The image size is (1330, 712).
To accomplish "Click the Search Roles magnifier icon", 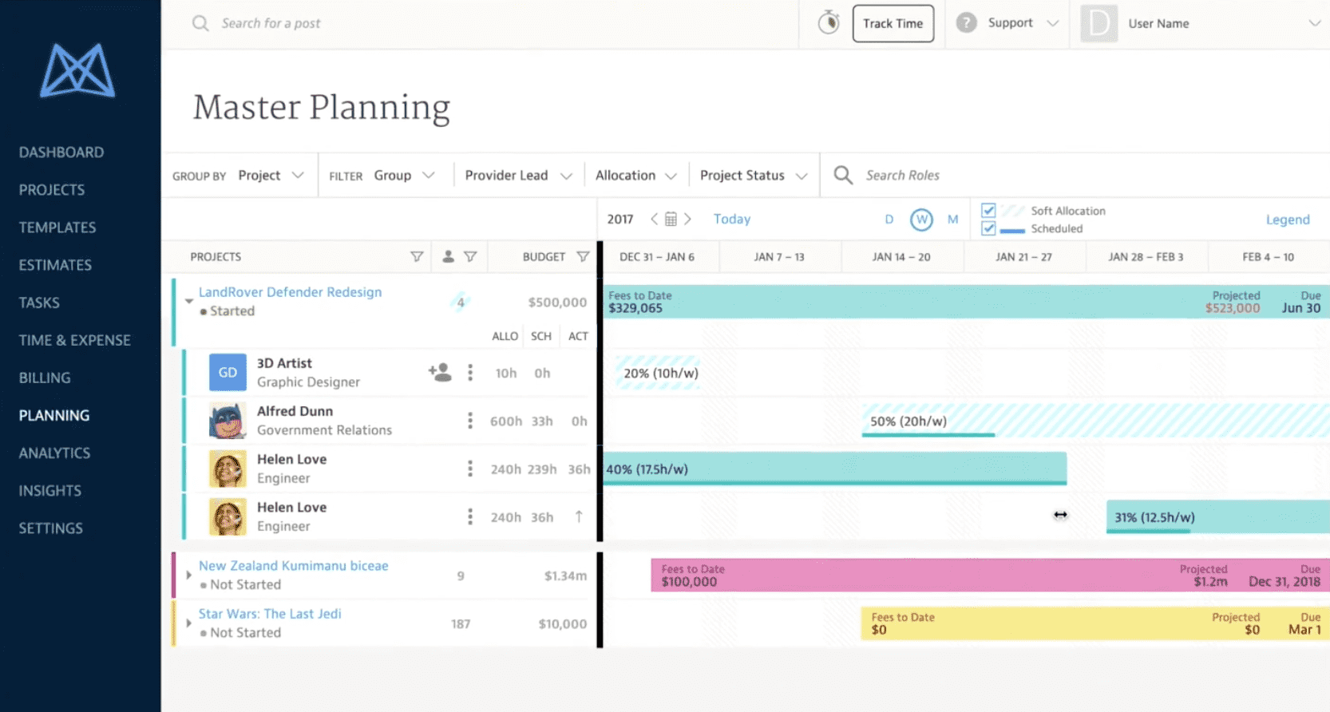I will tap(843, 175).
